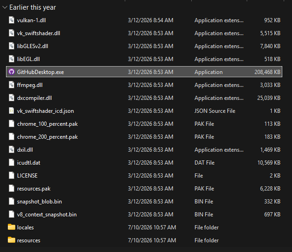Click the dxcompiler.dll file icon
Viewport: 292px width, 252px height.
point(12,98)
